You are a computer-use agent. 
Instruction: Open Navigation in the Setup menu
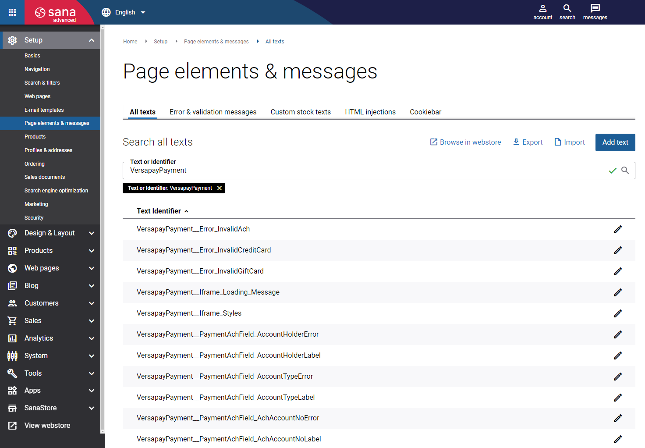pyautogui.click(x=37, y=69)
